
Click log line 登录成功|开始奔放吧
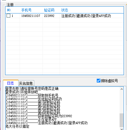point(22,92)
